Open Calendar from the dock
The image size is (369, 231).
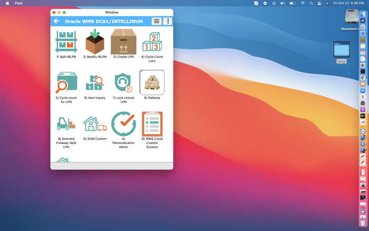(363, 52)
